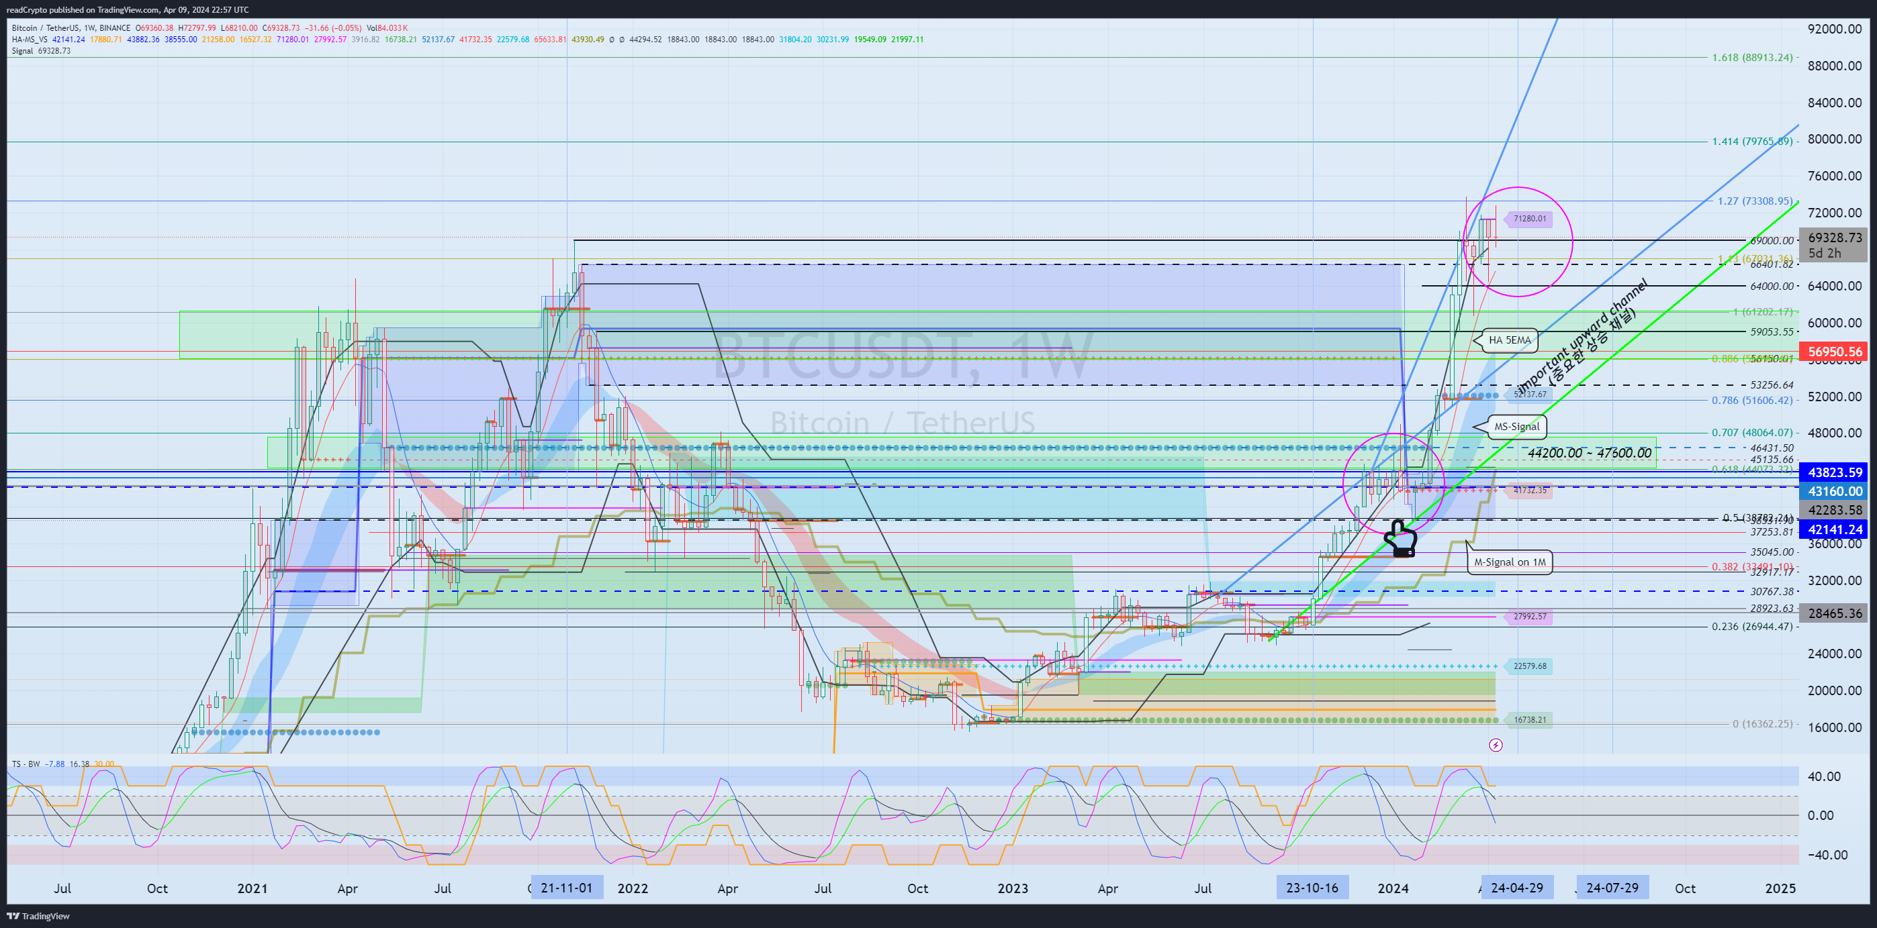Viewport: 1877px width, 928px height.
Task: Select the 1.414 (79765.89) Fibonacci label
Action: 1752,141
